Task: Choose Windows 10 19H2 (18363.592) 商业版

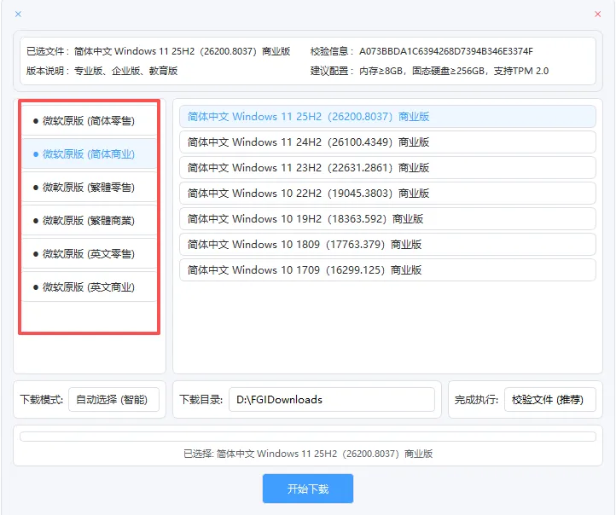Action: 387,218
